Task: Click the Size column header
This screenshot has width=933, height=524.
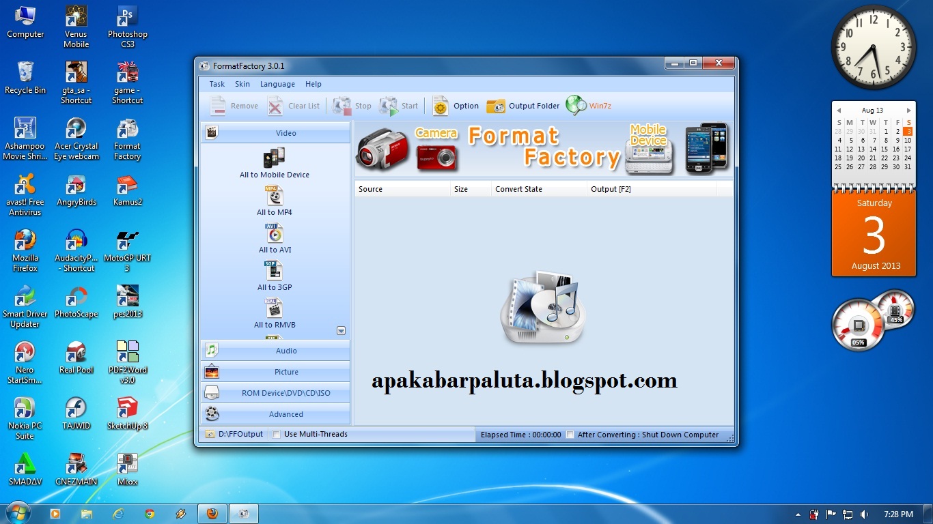Action: click(x=471, y=189)
